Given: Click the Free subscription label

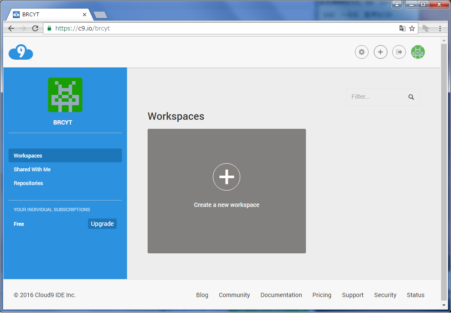Looking at the screenshot, I should (19, 224).
